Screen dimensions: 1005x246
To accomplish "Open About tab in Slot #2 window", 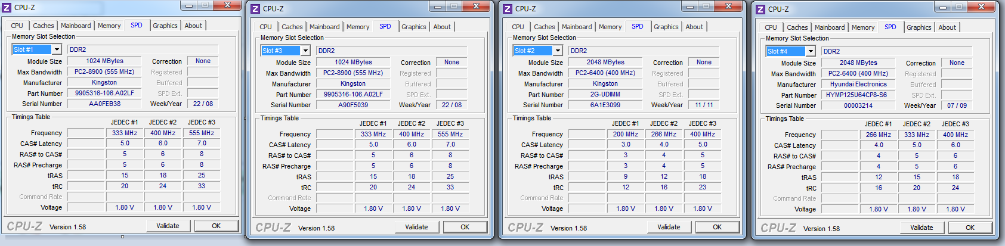I will 694,27.
